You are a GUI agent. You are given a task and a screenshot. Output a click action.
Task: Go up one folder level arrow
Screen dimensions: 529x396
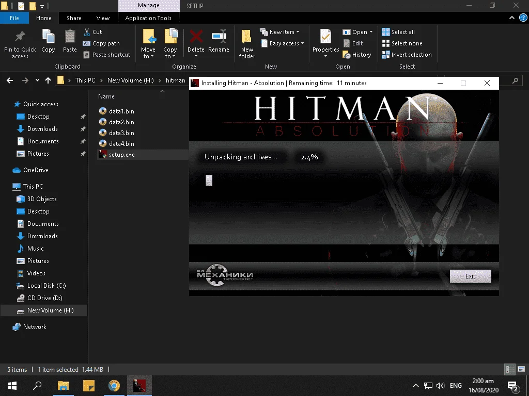click(x=48, y=80)
